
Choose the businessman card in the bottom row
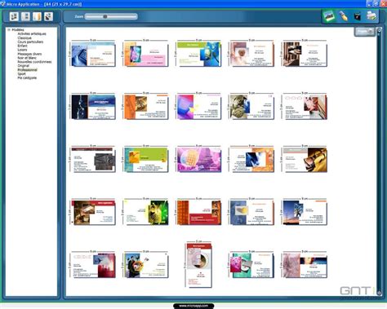(x=146, y=265)
